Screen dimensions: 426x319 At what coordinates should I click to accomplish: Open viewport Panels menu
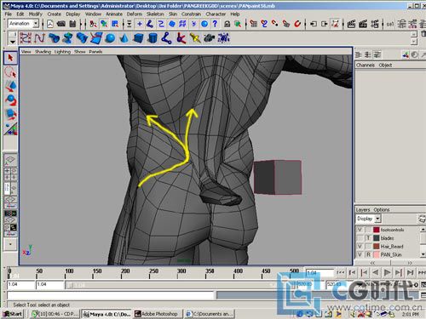tap(95, 52)
